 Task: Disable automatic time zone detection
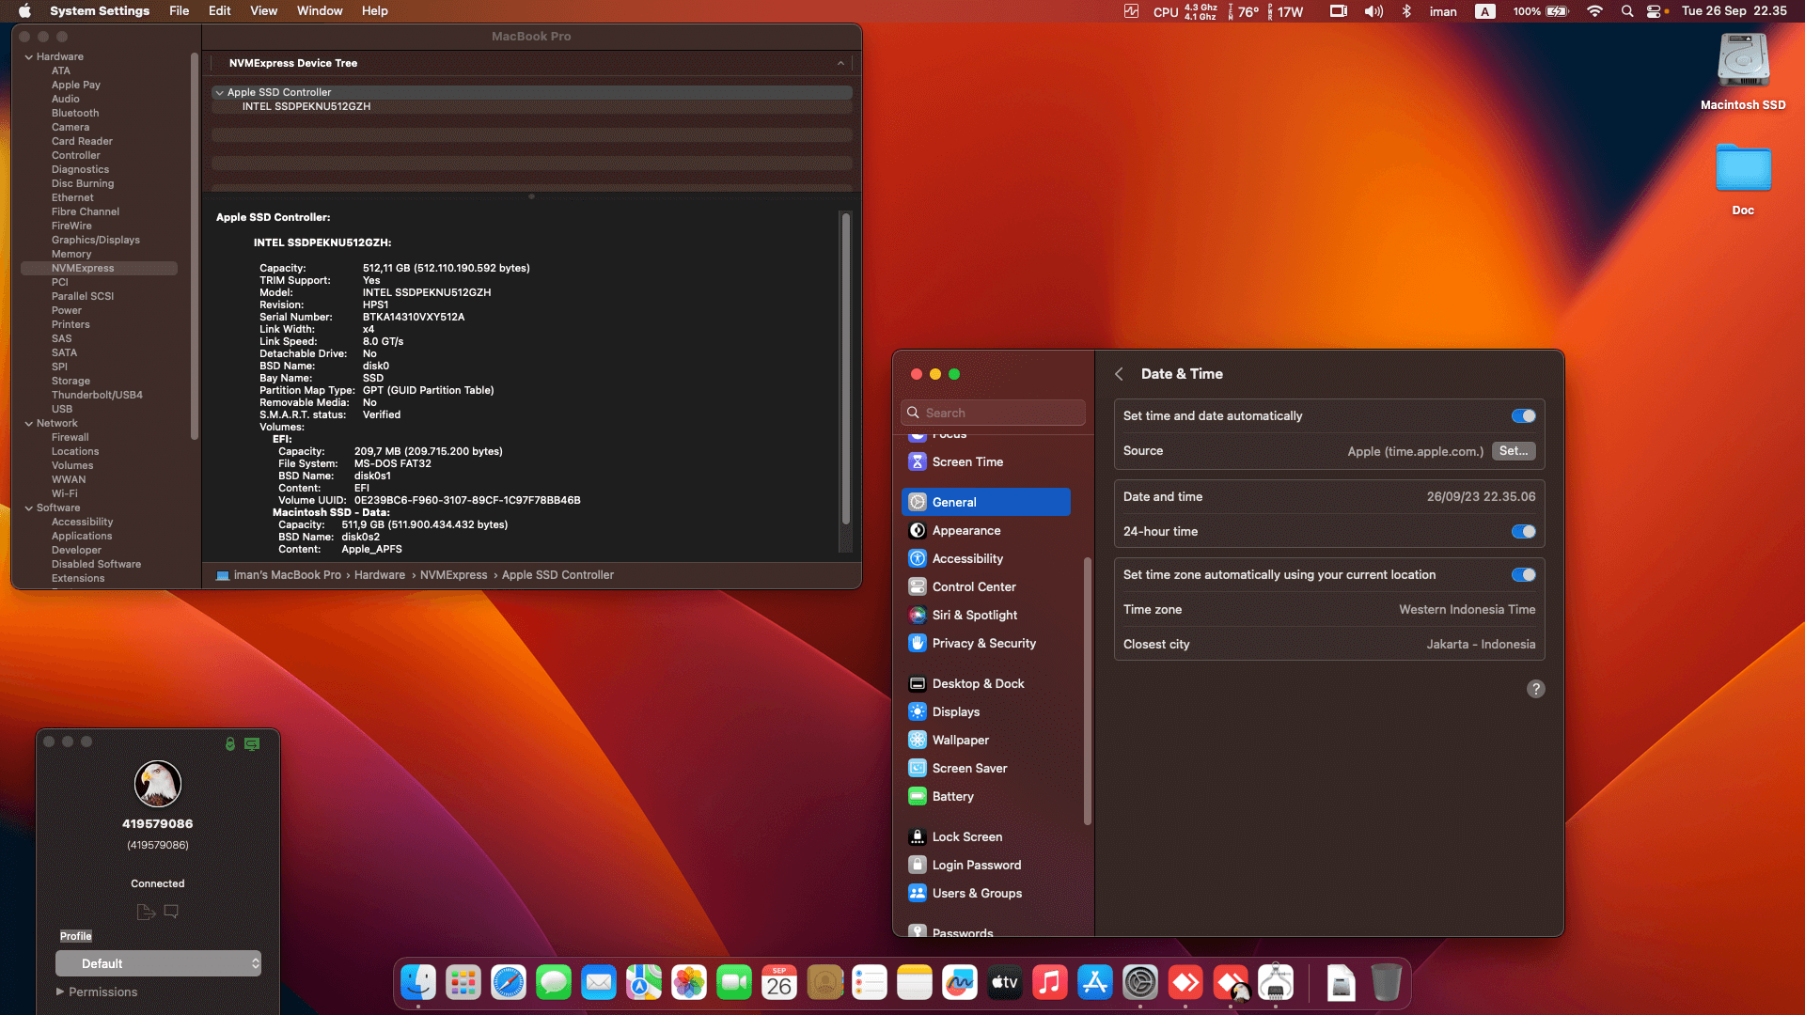pyautogui.click(x=1522, y=574)
